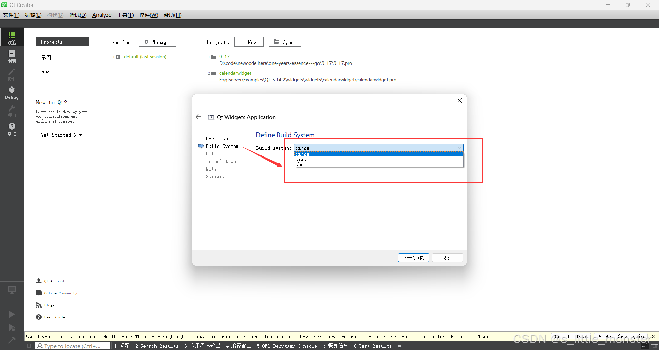Open the recent project 9_17
The width and height of the screenshot is (659, 350).
click(224, 57)
